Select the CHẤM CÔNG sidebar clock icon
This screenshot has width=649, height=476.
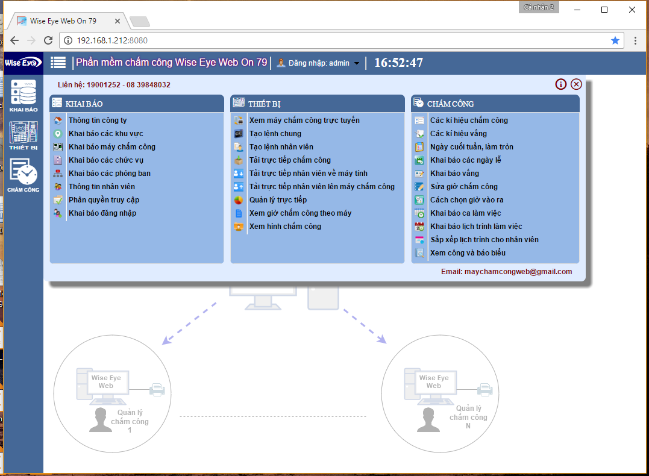23,175
